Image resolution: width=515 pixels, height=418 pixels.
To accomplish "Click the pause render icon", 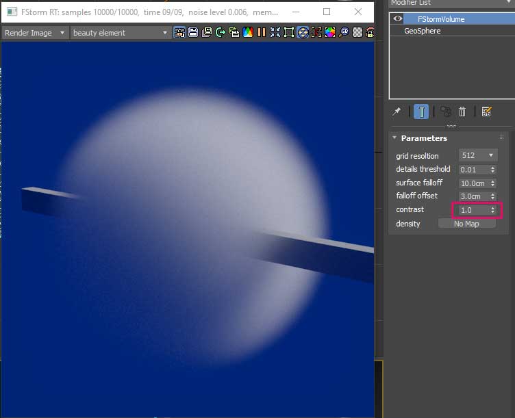I will (x=261, y=33).
